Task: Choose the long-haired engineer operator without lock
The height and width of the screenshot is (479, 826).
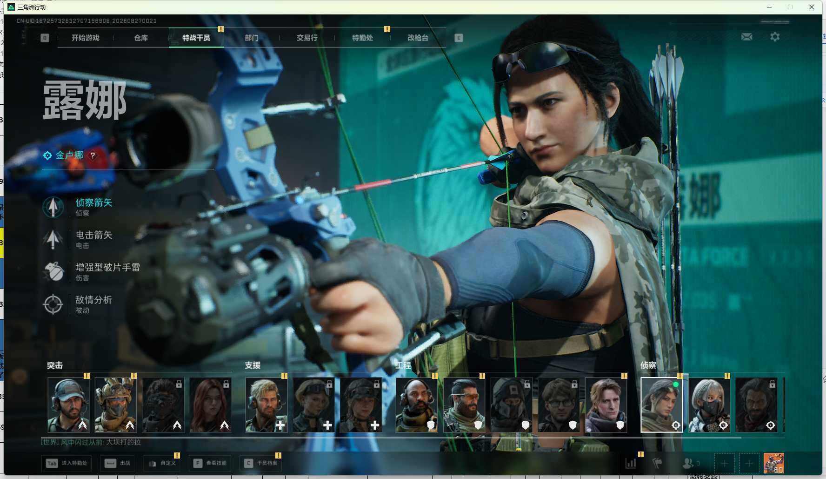Action: pos(607,405)
